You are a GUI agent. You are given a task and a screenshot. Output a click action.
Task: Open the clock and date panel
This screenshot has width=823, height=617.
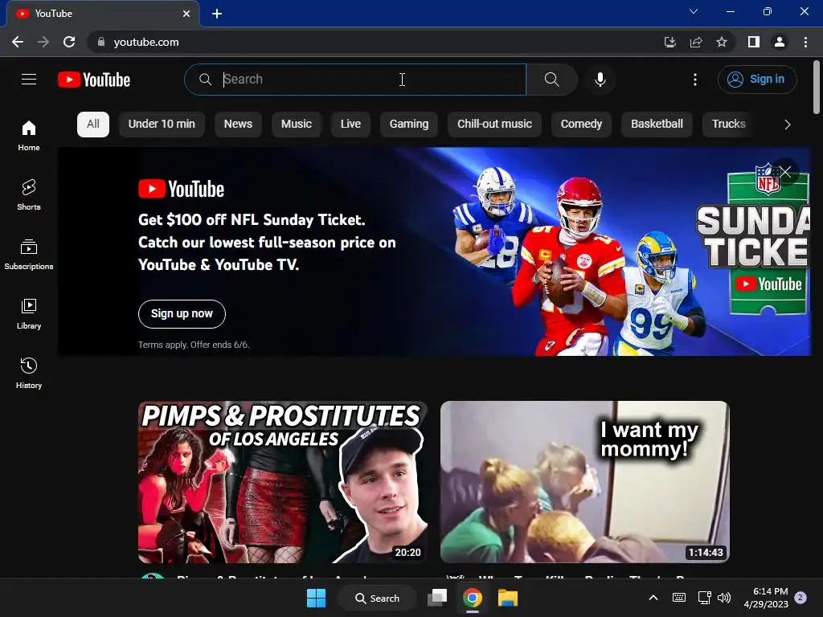point(766,598)
